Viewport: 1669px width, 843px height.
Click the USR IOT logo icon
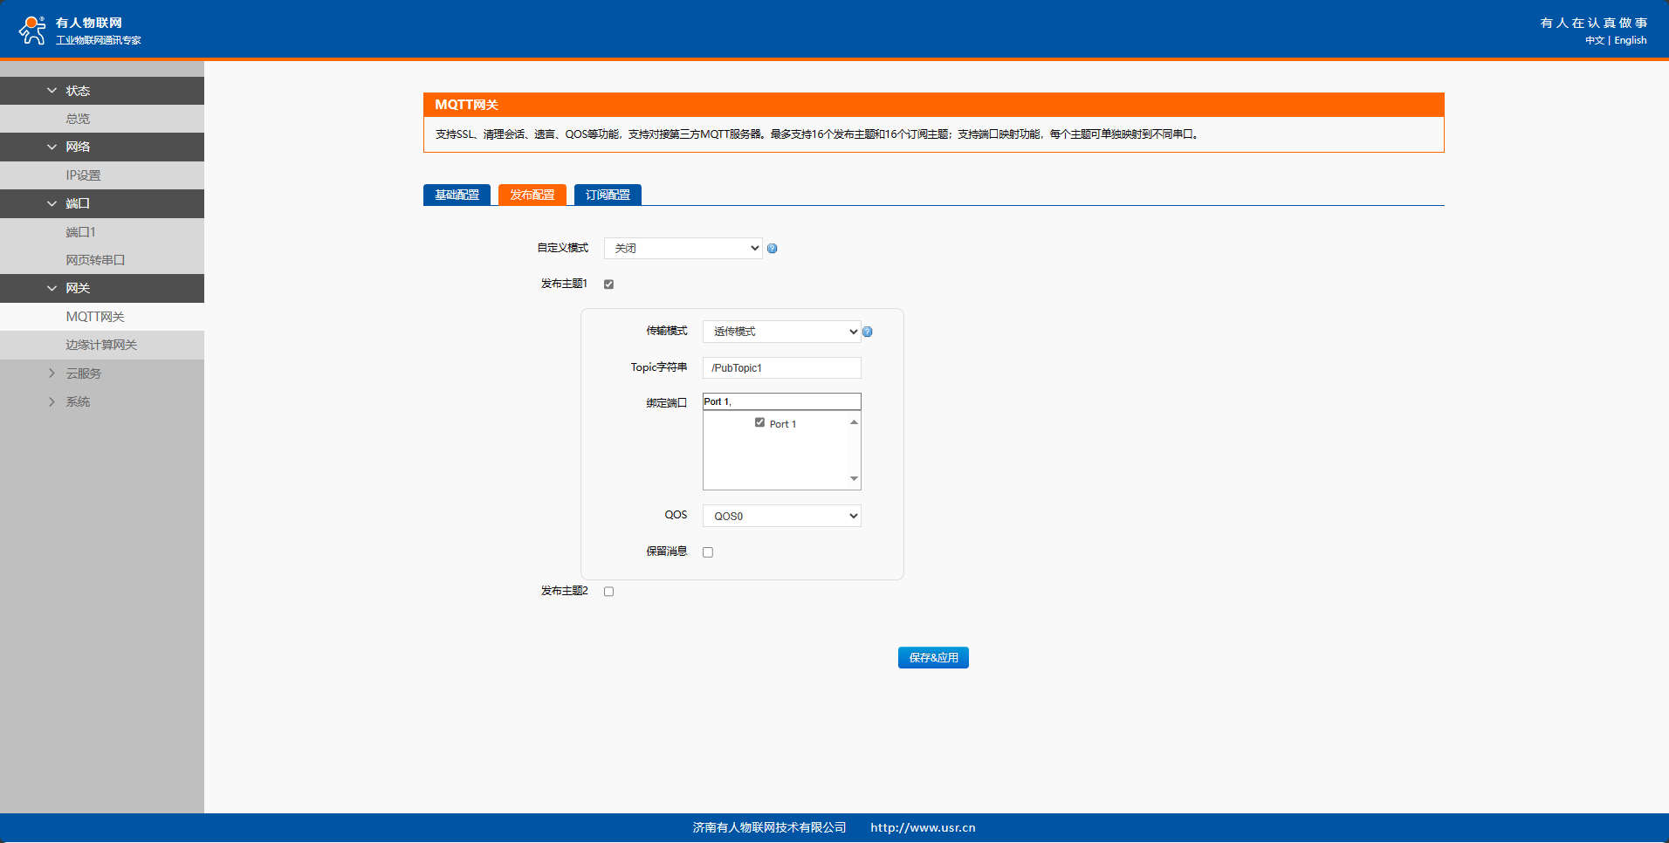32,30
